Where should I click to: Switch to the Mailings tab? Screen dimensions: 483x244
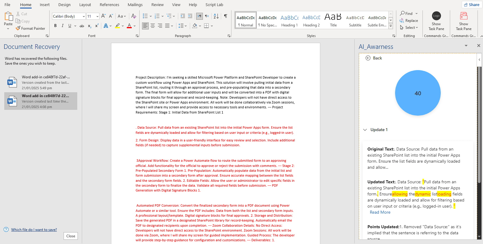tap(135, 5)
